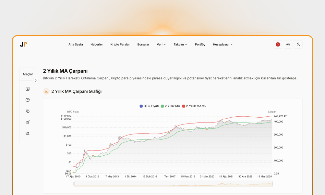The image size is (325, 195).
Task: Select the line chart tool in sidebar
Action: pyautogui.click(x=28, y=133)
